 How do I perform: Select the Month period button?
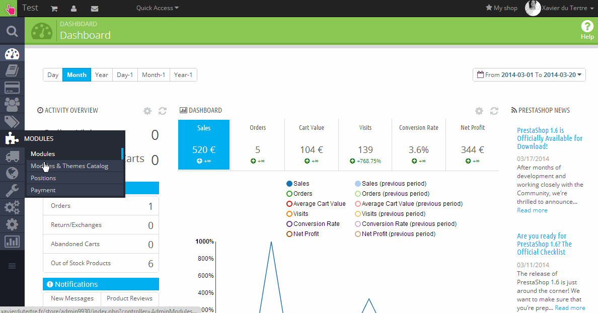[77, 74]
